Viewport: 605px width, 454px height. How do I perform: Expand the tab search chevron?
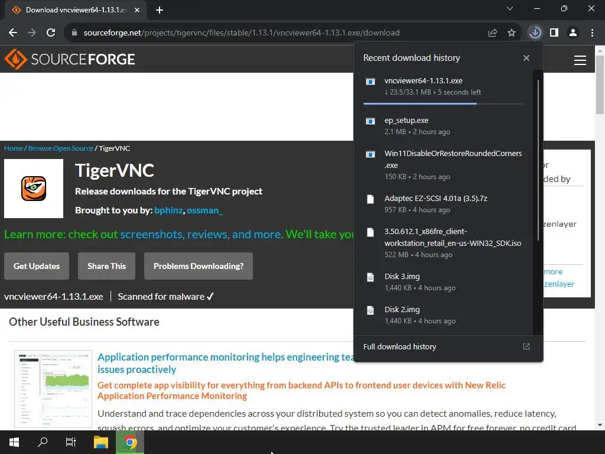coord(510,8)
